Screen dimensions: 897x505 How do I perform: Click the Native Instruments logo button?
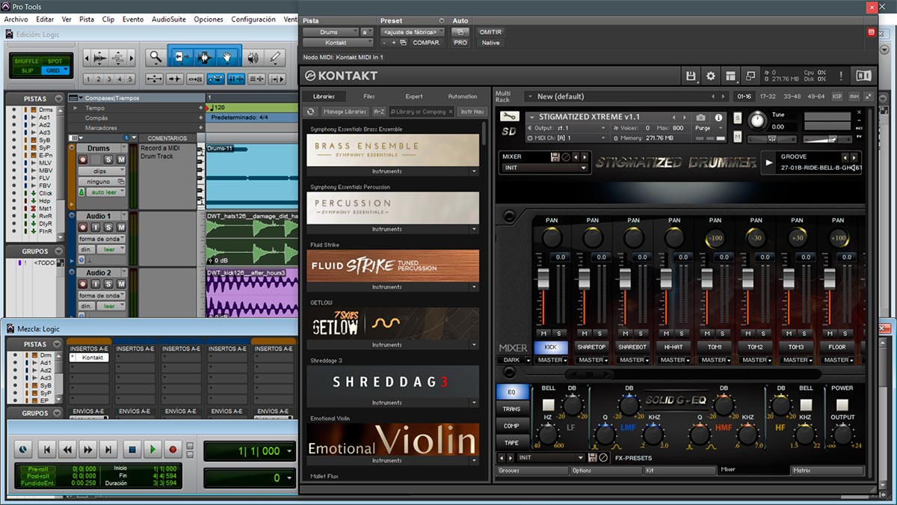click(863, 76)
